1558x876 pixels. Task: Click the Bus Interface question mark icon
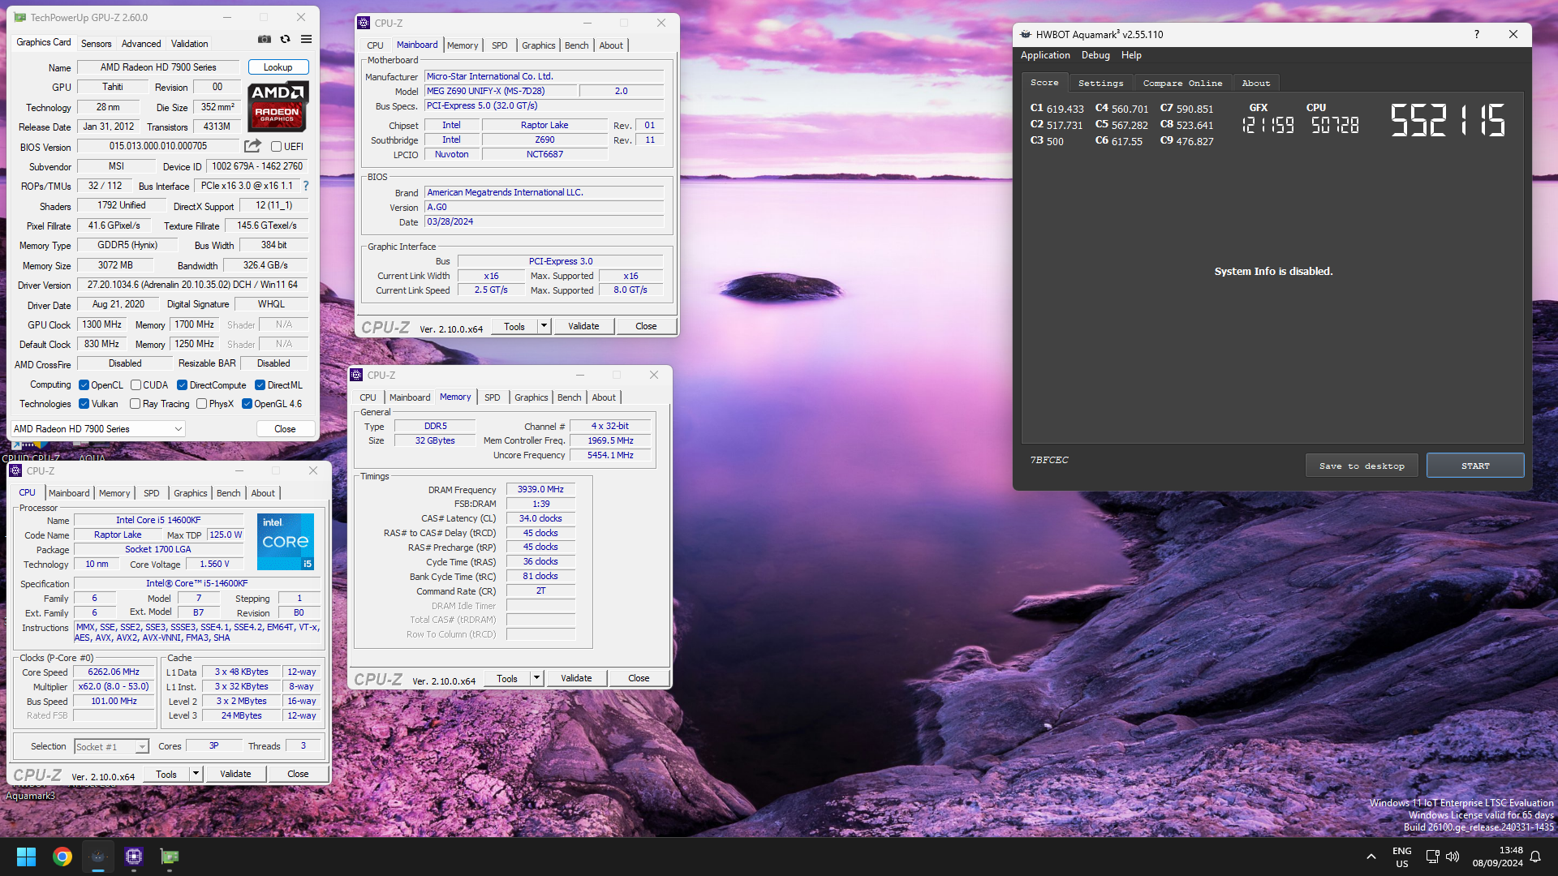pos(306,186)
